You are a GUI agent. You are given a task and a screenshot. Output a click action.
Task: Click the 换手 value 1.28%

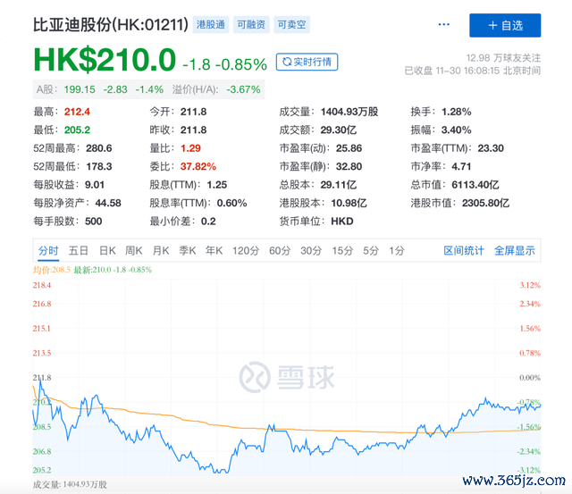(x=456, y=112)
